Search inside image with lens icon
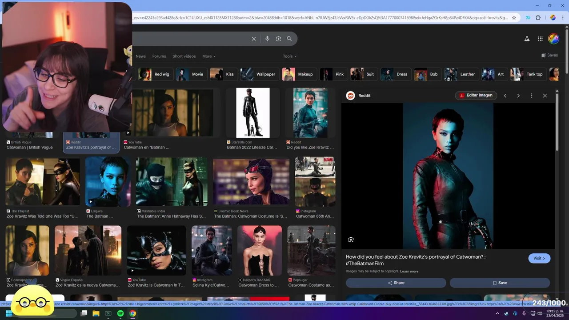 pos(351,240)
